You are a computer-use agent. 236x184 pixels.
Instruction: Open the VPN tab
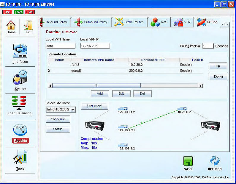coord(182,22)
